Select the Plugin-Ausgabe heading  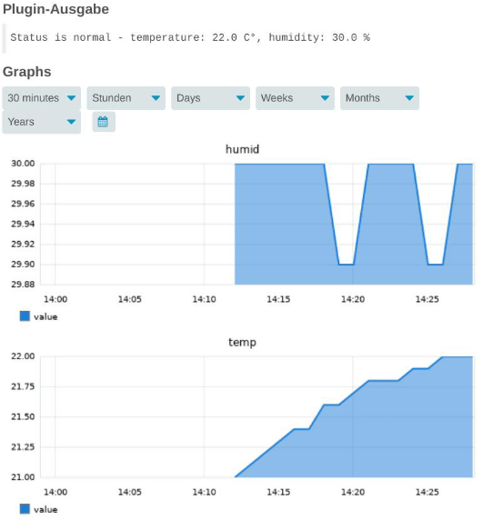pyautogui.click(x=55, y=9)
